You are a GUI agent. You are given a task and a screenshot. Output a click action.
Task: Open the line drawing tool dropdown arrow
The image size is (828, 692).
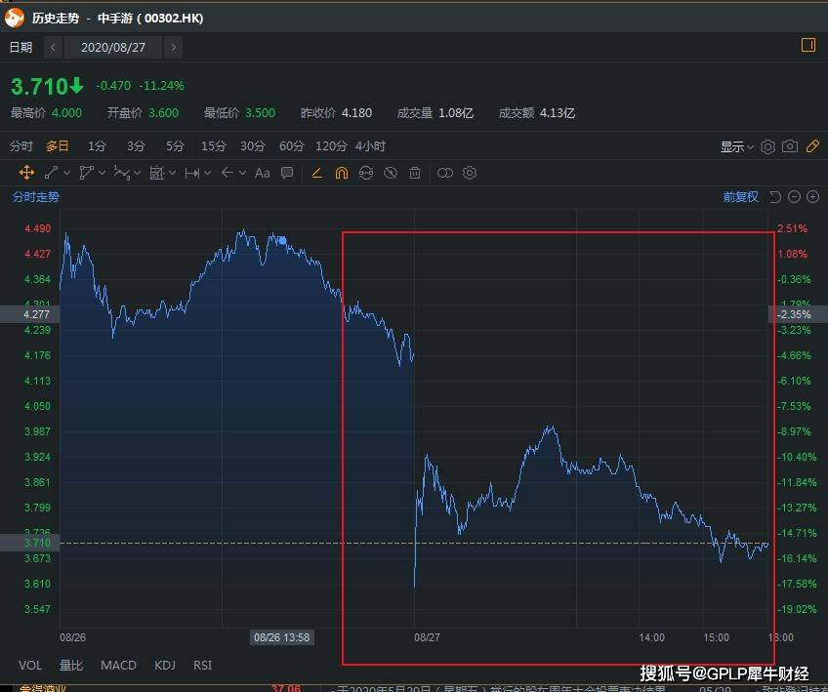[67, 173]
